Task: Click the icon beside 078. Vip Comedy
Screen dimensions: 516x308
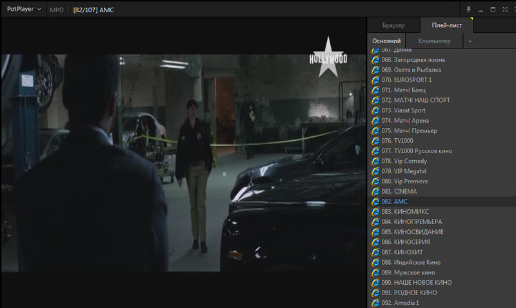Action: [x=375, y=161]
